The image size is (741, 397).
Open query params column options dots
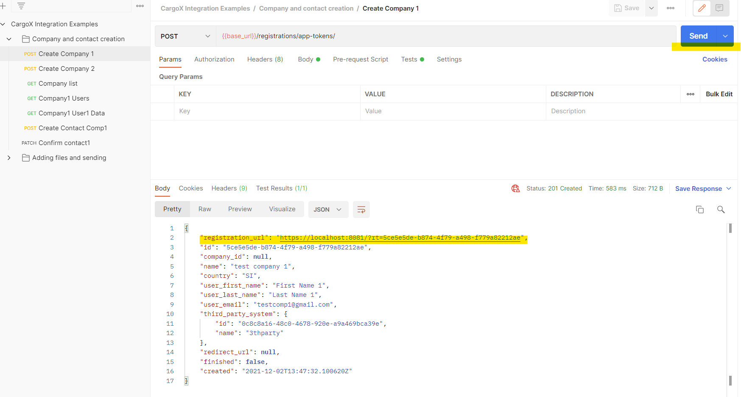click(690, 94)
